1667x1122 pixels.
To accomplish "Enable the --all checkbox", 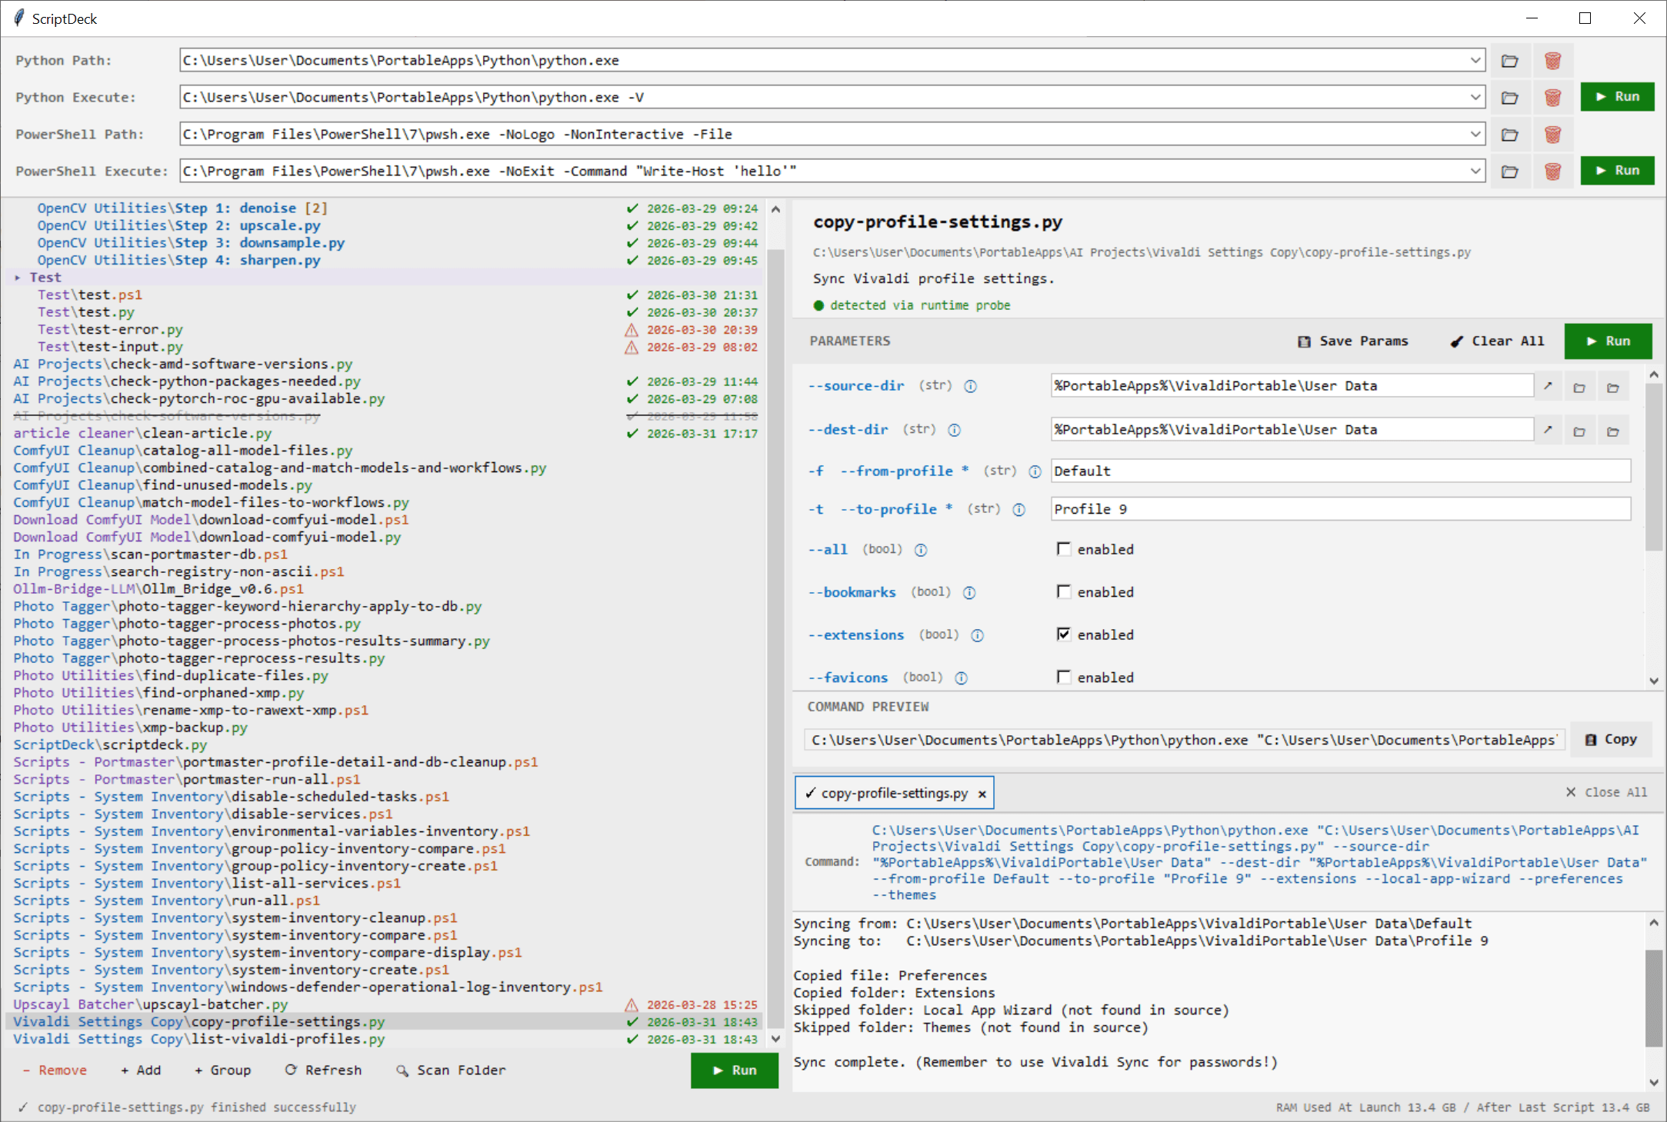I will (x=1064, y=549).
